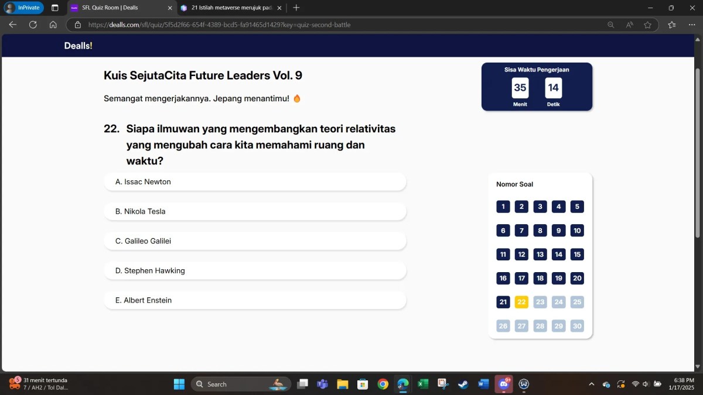Click the Home icon in browser toolbar
The width and height of the screenshot is (703, 395).
(x=53, y=25)
